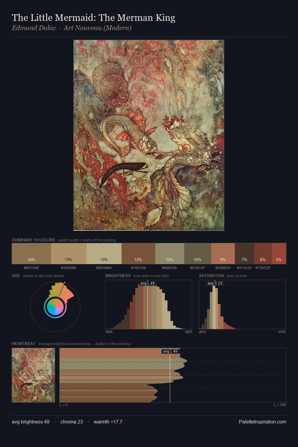
Task: Click the warmth +17.7 footer stat
Action: click(108, 422)
